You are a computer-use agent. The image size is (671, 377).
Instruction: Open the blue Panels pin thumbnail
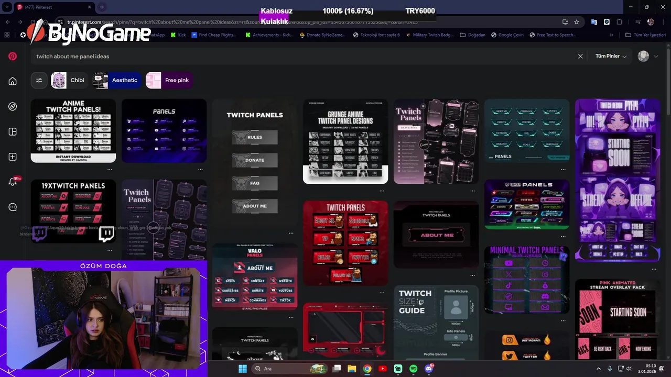point(164,131)
